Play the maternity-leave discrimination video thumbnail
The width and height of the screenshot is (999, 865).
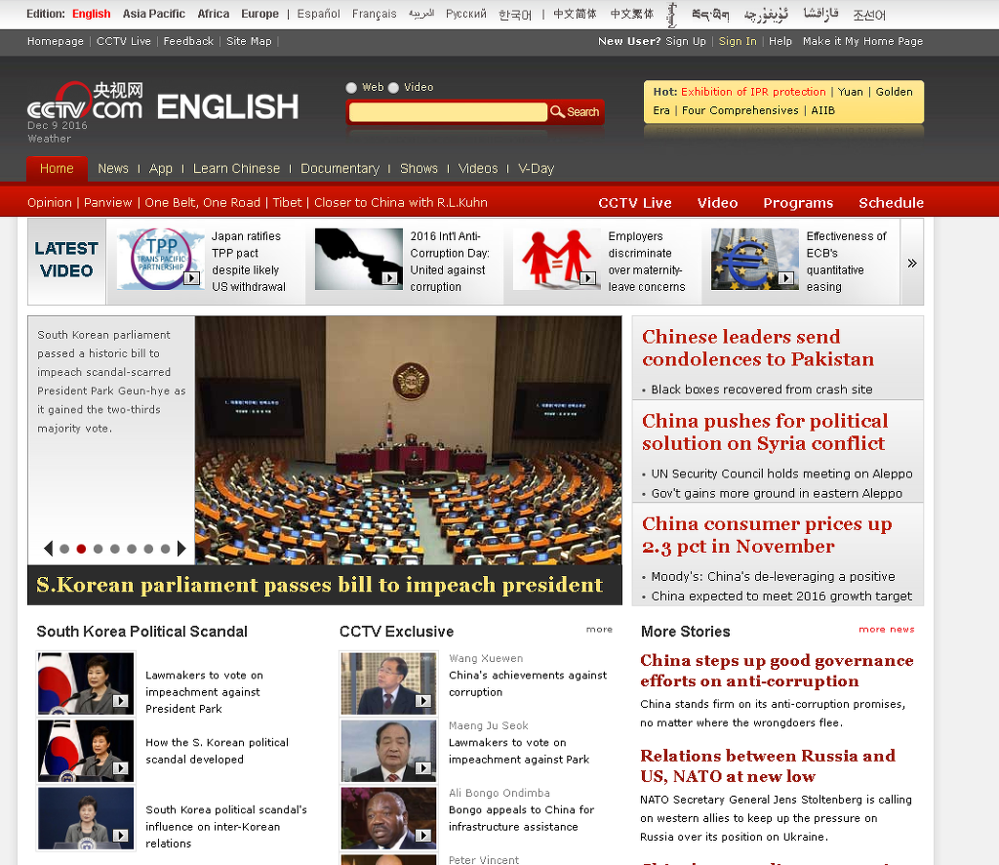tap(557, 260)
